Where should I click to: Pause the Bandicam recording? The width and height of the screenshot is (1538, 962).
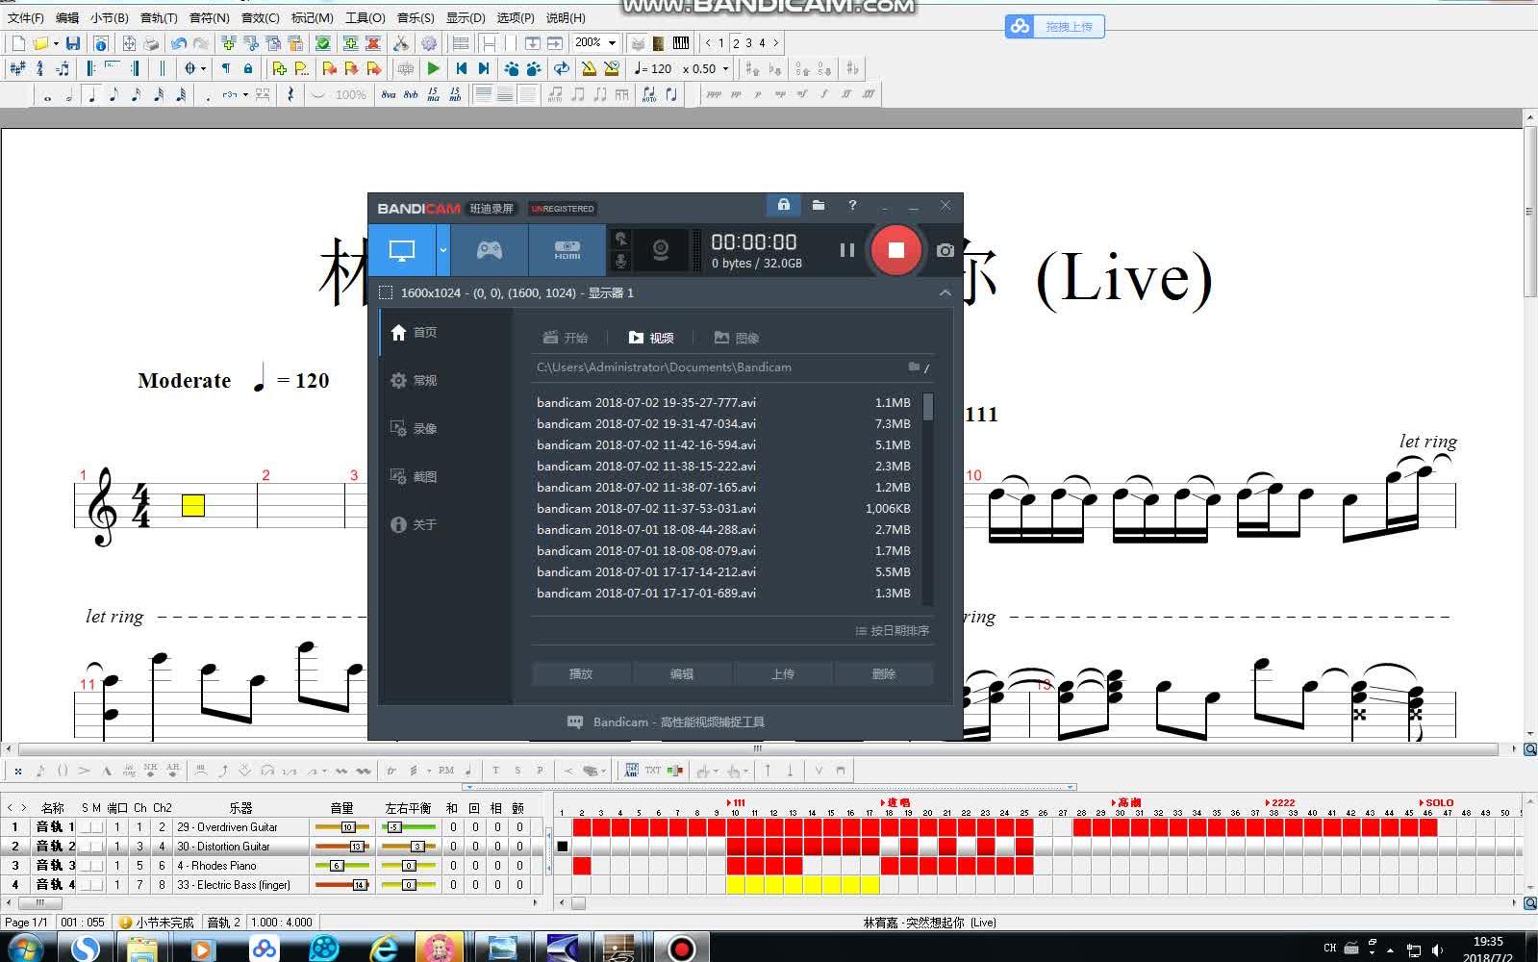[846, 250]
